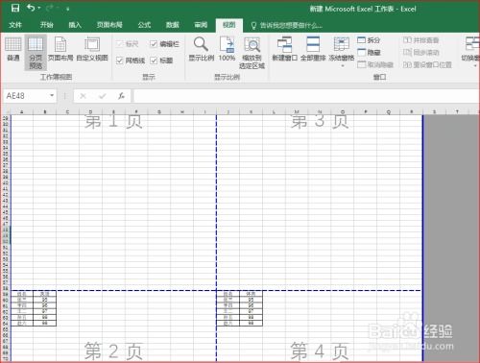Click 隐藏 (Hide) window button
The image size is (480, 363).
pyautogui.click(x=369, y=52)
